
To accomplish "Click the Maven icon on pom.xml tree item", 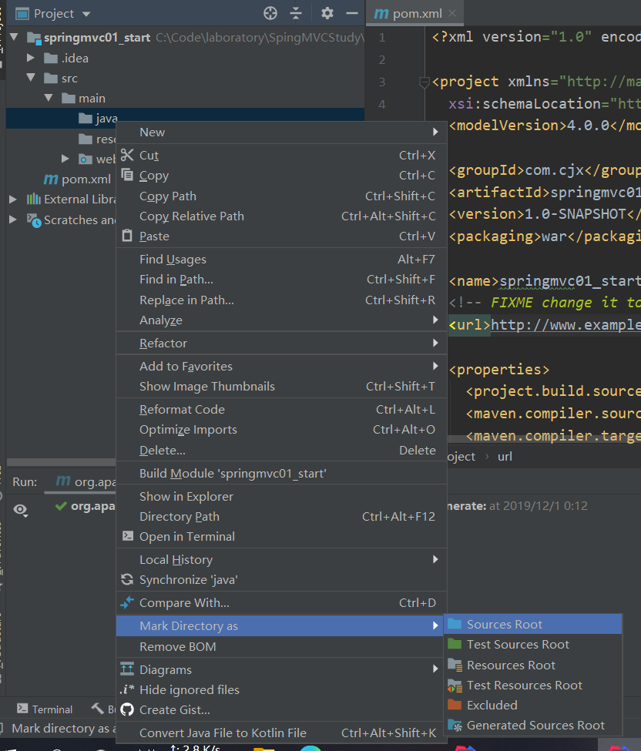I will tap(50, 179).
